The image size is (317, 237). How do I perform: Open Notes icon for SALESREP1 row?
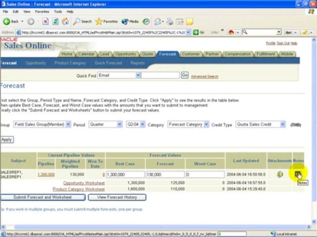(298, 174)
